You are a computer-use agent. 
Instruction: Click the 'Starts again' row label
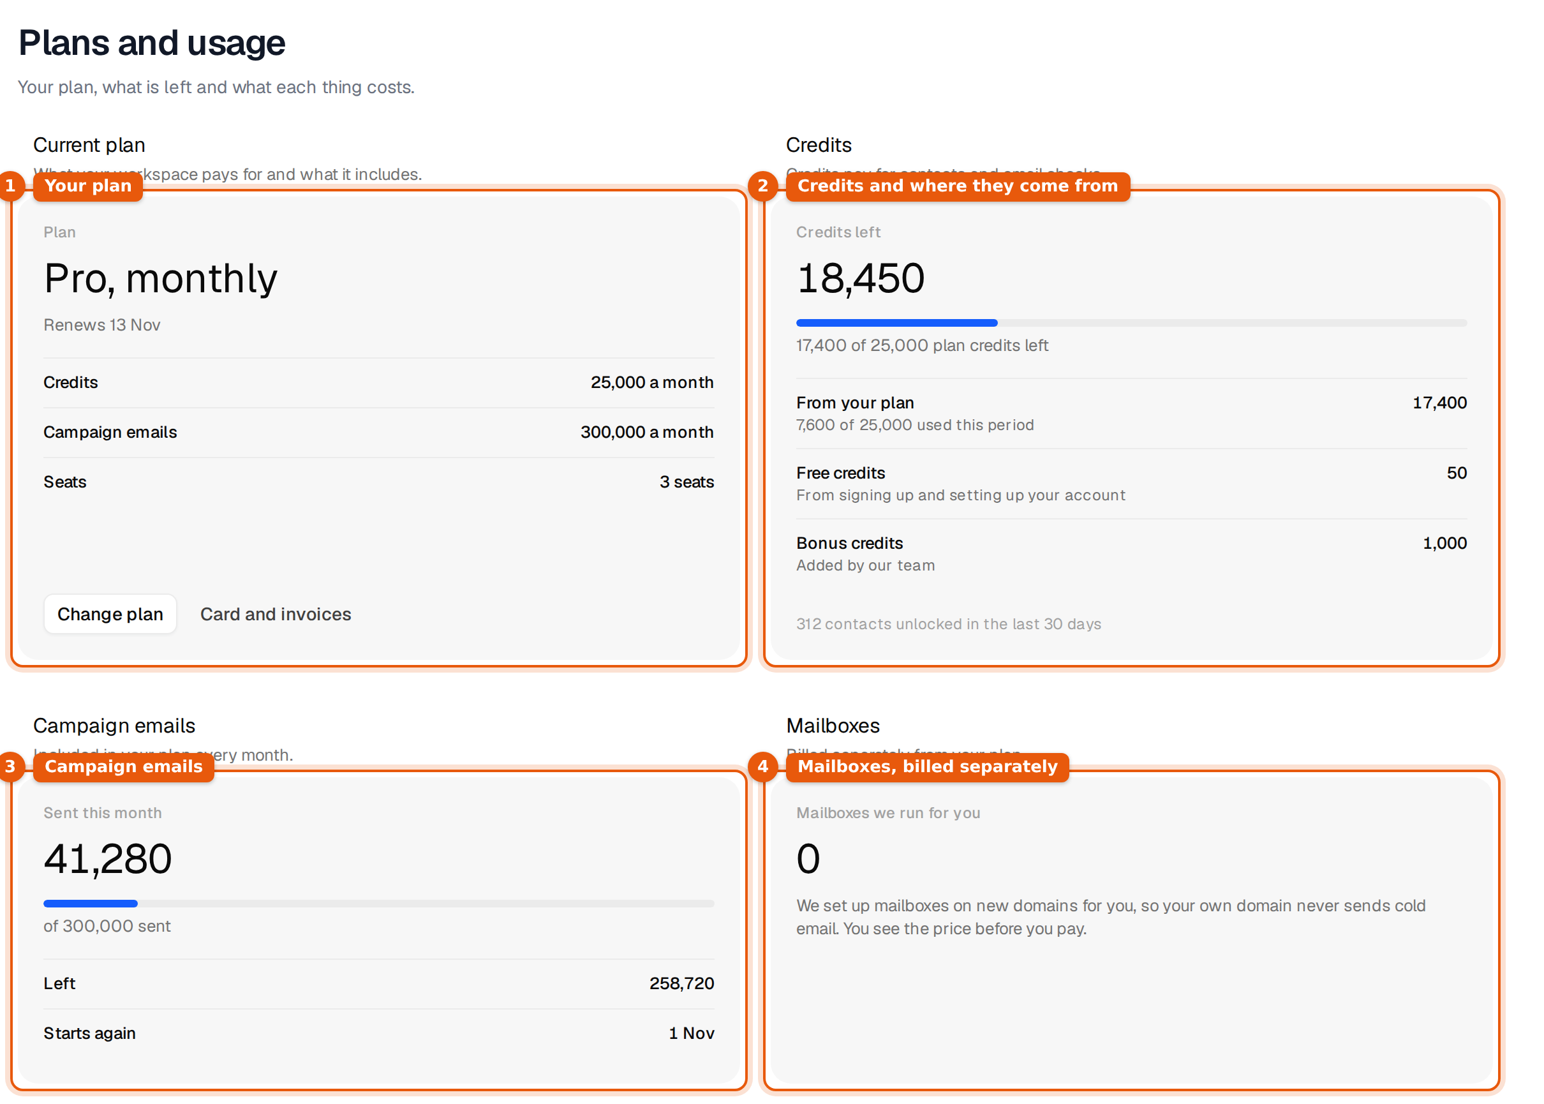point(89,1033)
